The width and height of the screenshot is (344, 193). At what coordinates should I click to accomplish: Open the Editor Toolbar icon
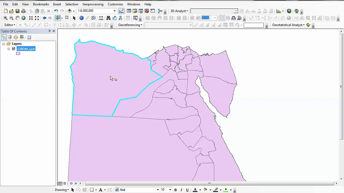(121, 11)
